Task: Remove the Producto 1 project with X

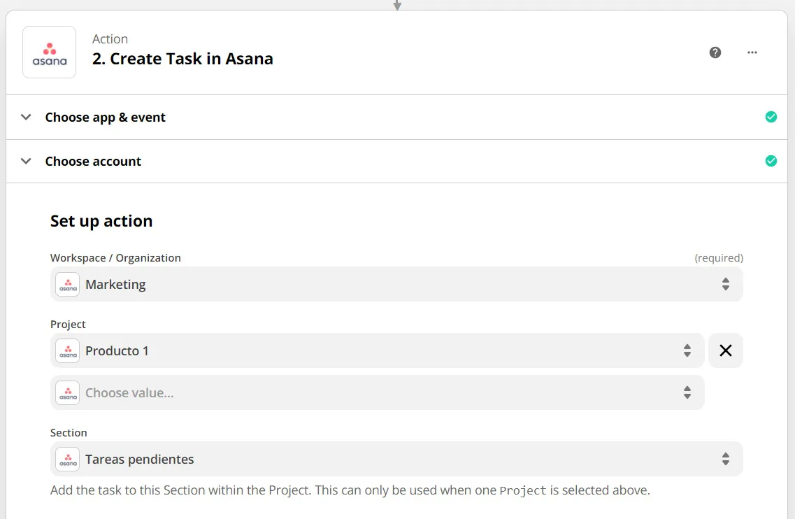Action: [726, 350]
